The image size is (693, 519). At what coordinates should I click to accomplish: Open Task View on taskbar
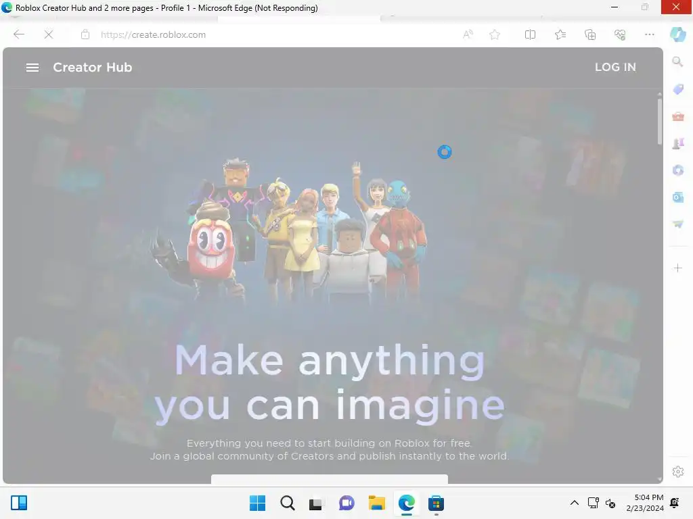pyautogui.click(x=315, y=503)
